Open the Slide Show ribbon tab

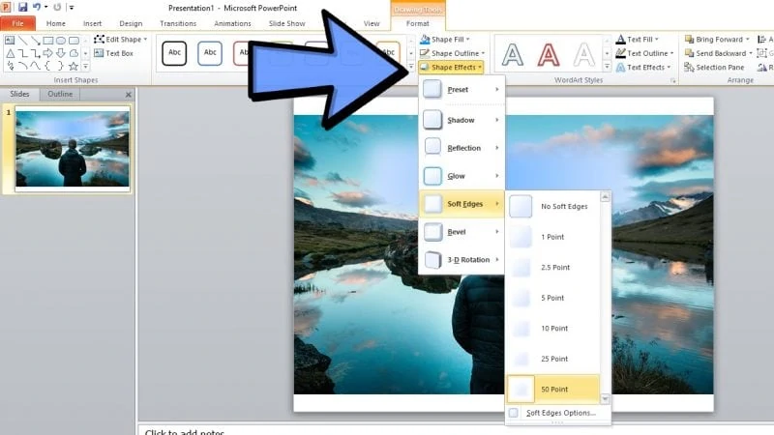pyautogui.click(x=286, y=23)
